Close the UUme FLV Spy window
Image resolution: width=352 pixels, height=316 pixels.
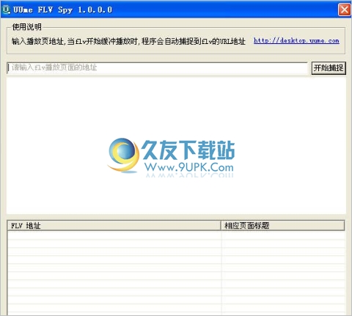(x=345, y=10)
